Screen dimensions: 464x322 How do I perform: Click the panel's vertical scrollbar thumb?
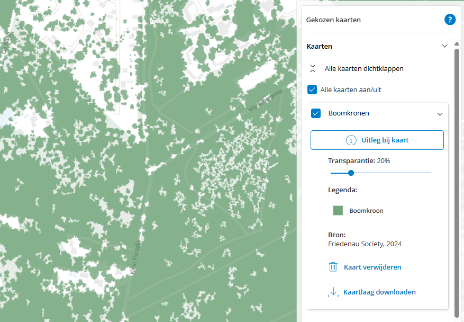(x=457, y=184)
